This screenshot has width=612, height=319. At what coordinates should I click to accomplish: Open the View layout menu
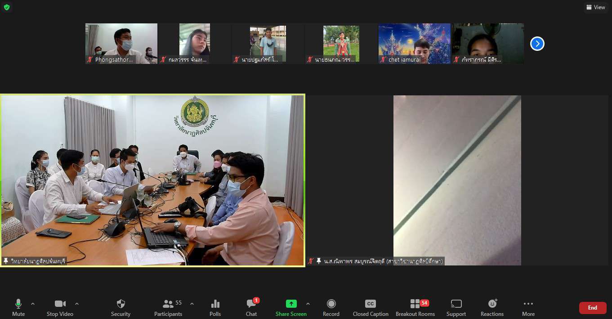(596, 7)
